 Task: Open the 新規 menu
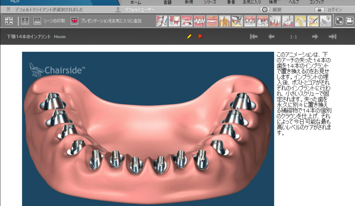tap(189, 2)
